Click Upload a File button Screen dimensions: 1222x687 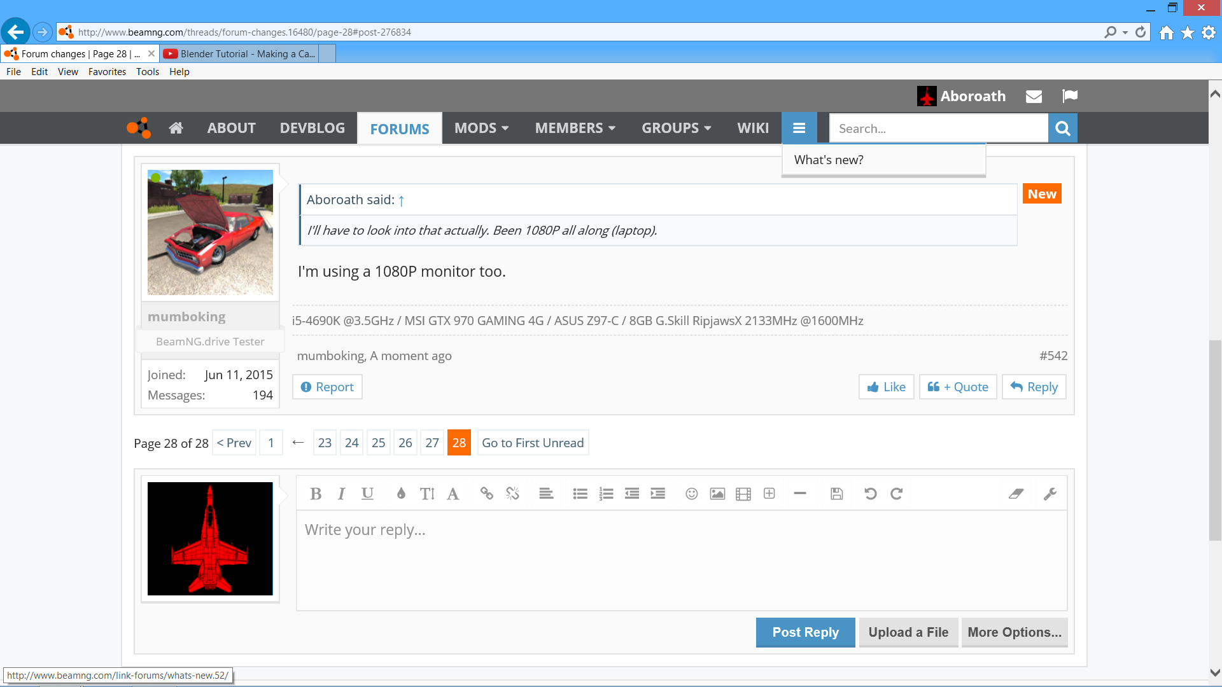908,632
